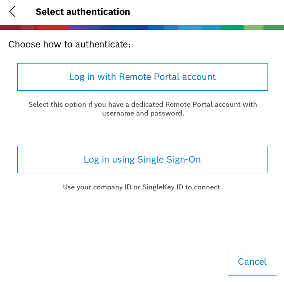Click the Select authentication title
Screen dimensions: 284x282
click(83, 12)
